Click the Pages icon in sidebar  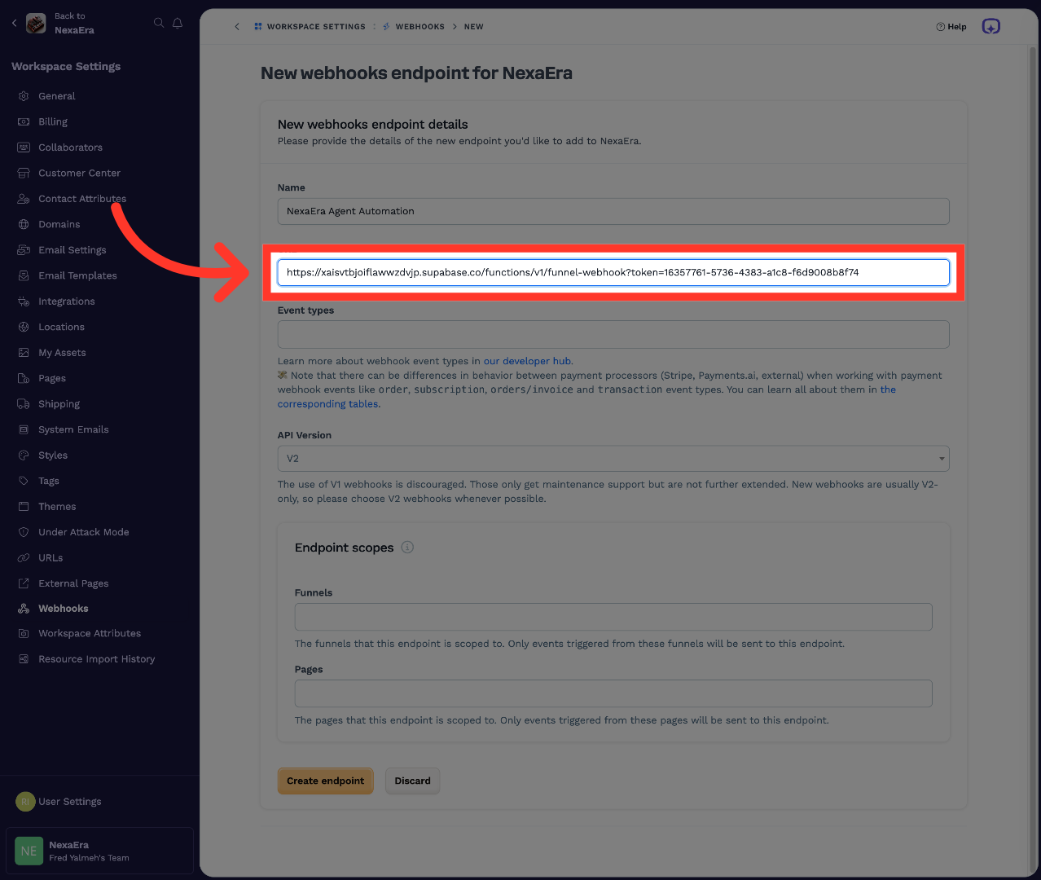click(x=24, y=378)
